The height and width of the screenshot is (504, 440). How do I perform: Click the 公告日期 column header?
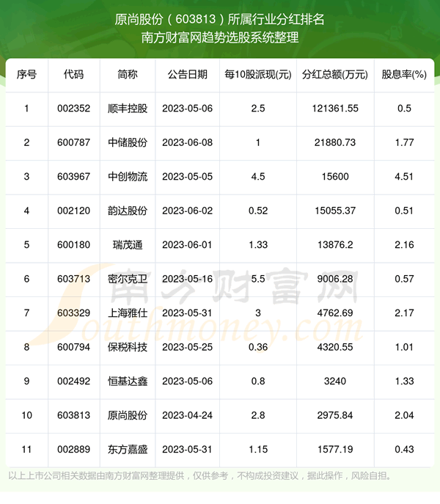[x=188, y=75]
